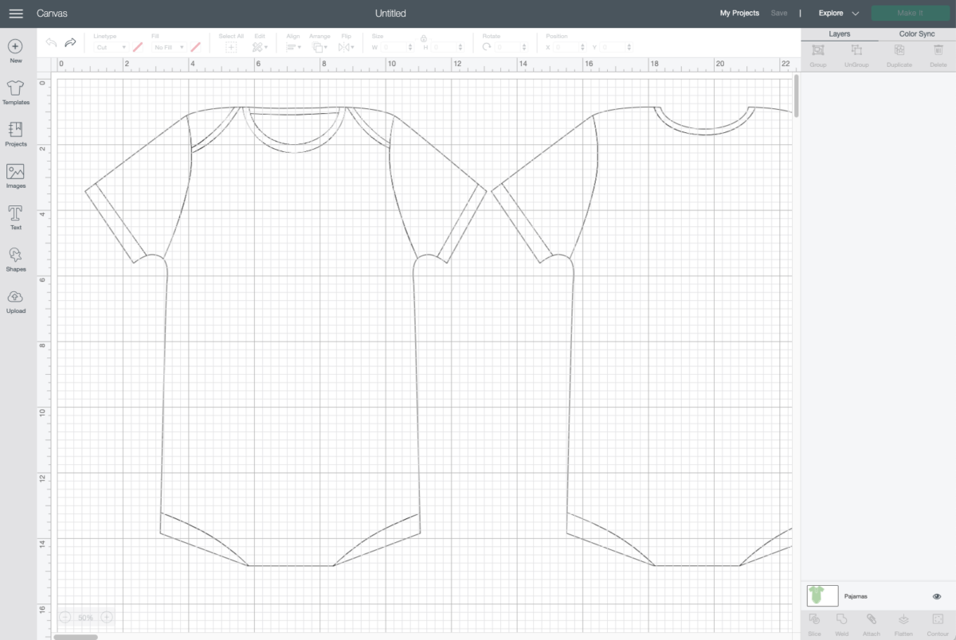
Task: Open the Linetype Cut dropdown
Action: [x=110, y=48]
